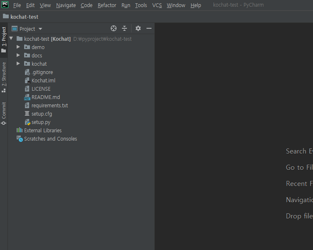Open the Run menu
313x250 pixels.
tap(126, 5)
